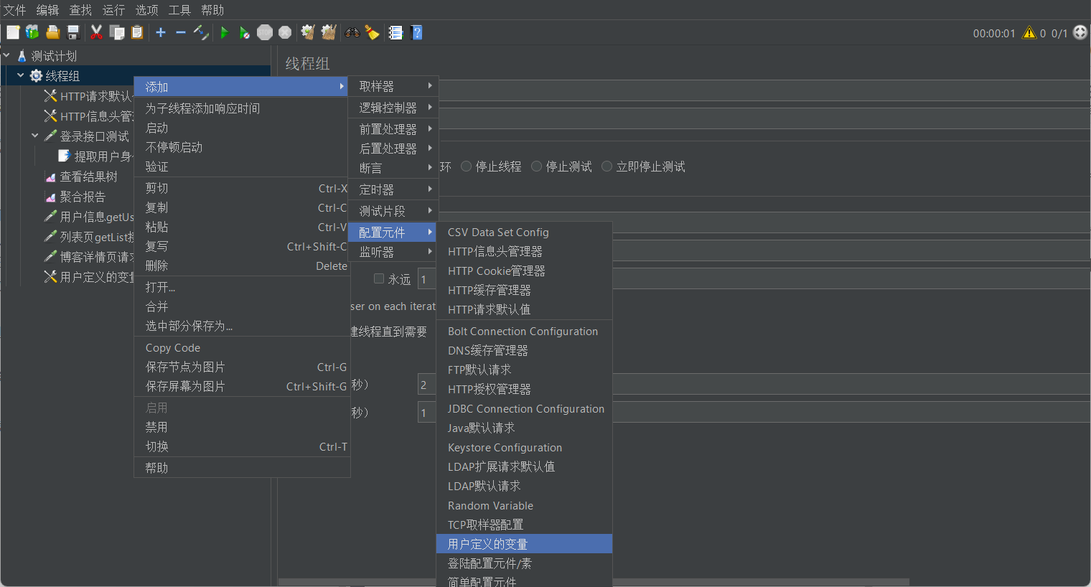Expand the 后置处理器 submenu
This screenshot has height=587, width=1091.
tap(393, 149)
